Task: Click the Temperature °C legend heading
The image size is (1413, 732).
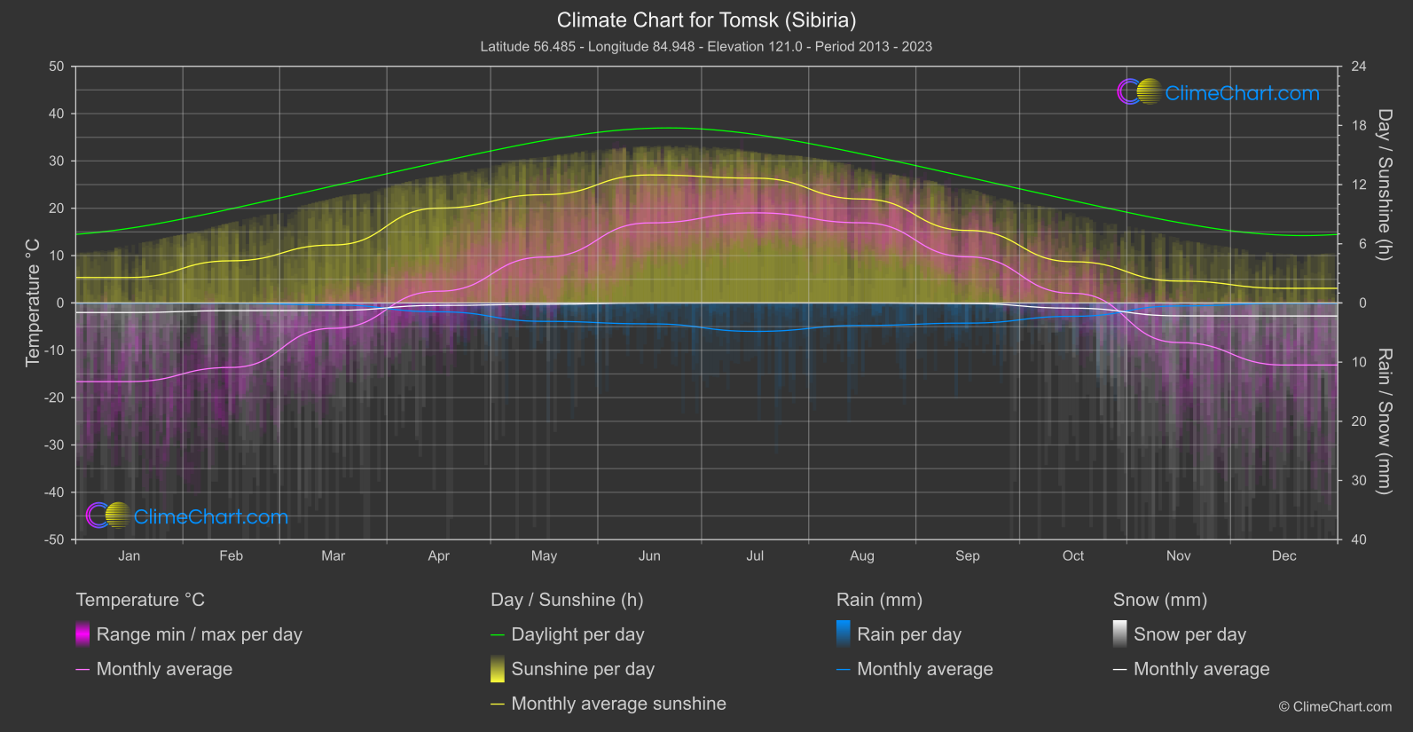Action: click(140, 600)
